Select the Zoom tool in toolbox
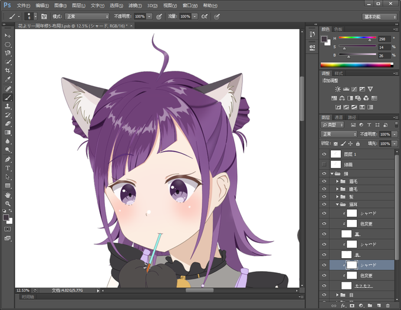Viewport: 401px width, 310px height. 8,204
